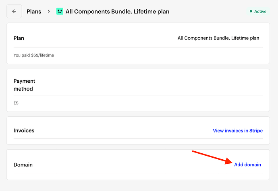Select the header title next to smiley logo
Screen dimensions: 278x191
click(x=117, y=12)
